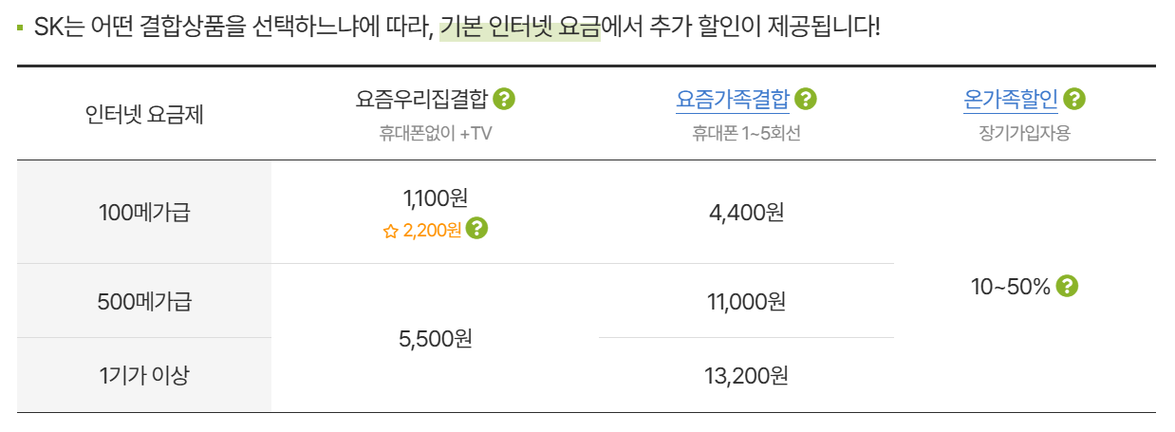Open the 요즘가족결합 link
Image resolution: width=1175 pixels, height=432 pixels.
coord(732,99)
